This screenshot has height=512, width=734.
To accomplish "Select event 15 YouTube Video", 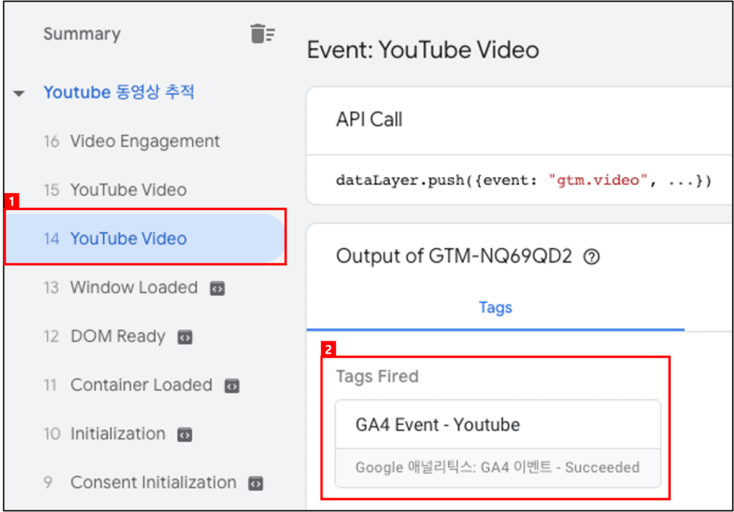I will [115, 190].
